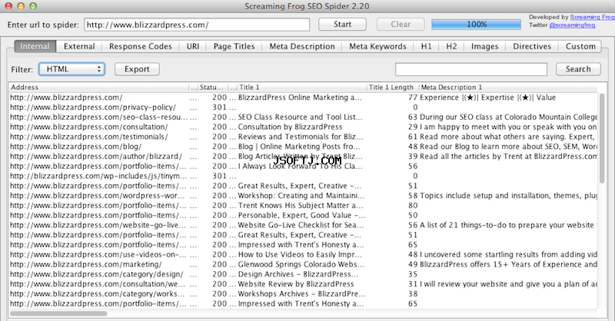Select row http://www.blizzardpress.com/ homepage
This screenshot has height=321, width=615.
303,98
